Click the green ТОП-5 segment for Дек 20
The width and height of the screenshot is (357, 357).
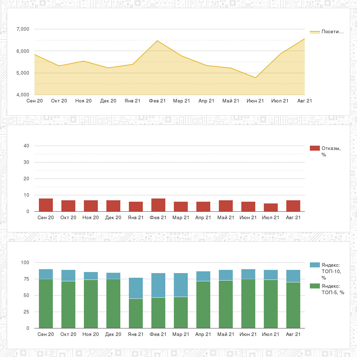pos(113,303)
